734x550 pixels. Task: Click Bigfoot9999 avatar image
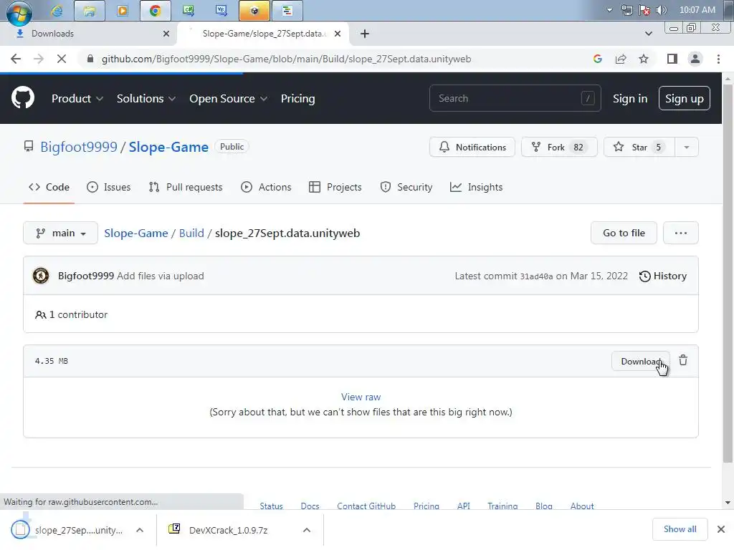click(x=41, y=276)
